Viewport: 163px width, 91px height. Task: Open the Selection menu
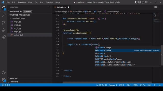click(22, 2)
